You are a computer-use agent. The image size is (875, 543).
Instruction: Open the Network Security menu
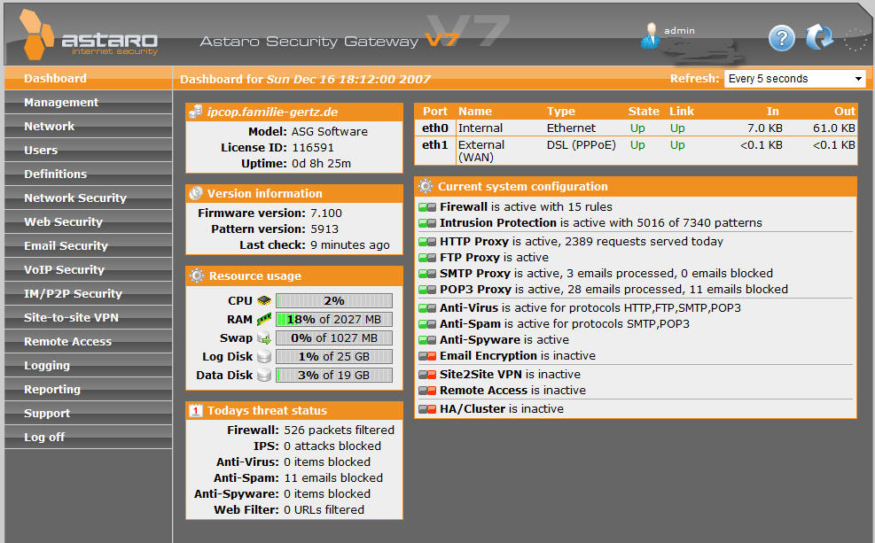(88, 198)
